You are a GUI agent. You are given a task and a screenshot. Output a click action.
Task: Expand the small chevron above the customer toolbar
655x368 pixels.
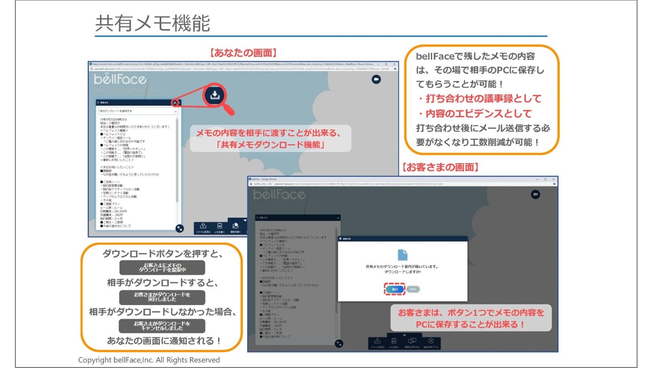tap(404, 335)
